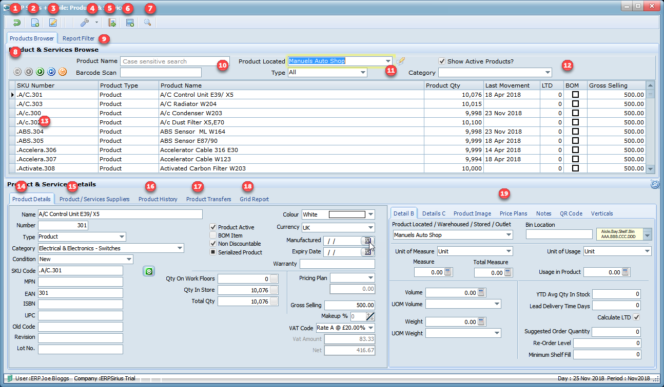This screenshot has height=387, width=664.
Task: Open the QR Code tab
Action: click(x=571, y=213)
